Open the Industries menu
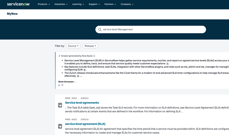This screenshot has height=135, width=229. pyautogui.click(x=61, y=4)
